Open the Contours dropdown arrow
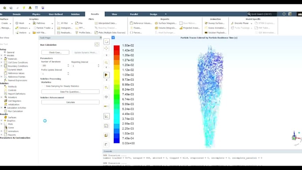 point(29,28)
